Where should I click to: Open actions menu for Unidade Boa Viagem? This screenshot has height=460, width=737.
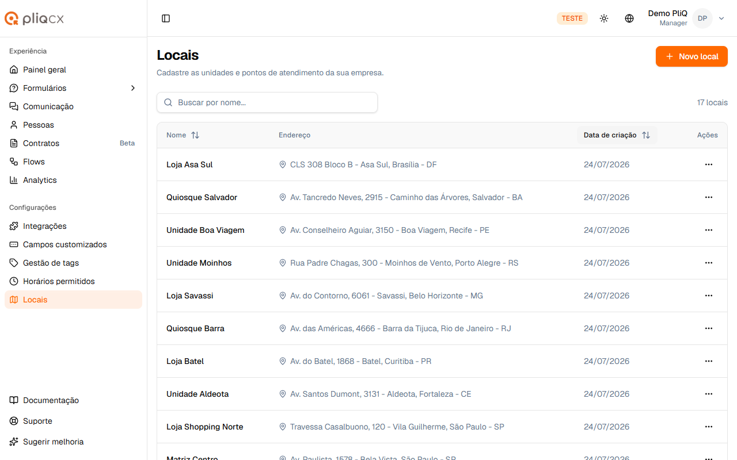pos(709,230)
